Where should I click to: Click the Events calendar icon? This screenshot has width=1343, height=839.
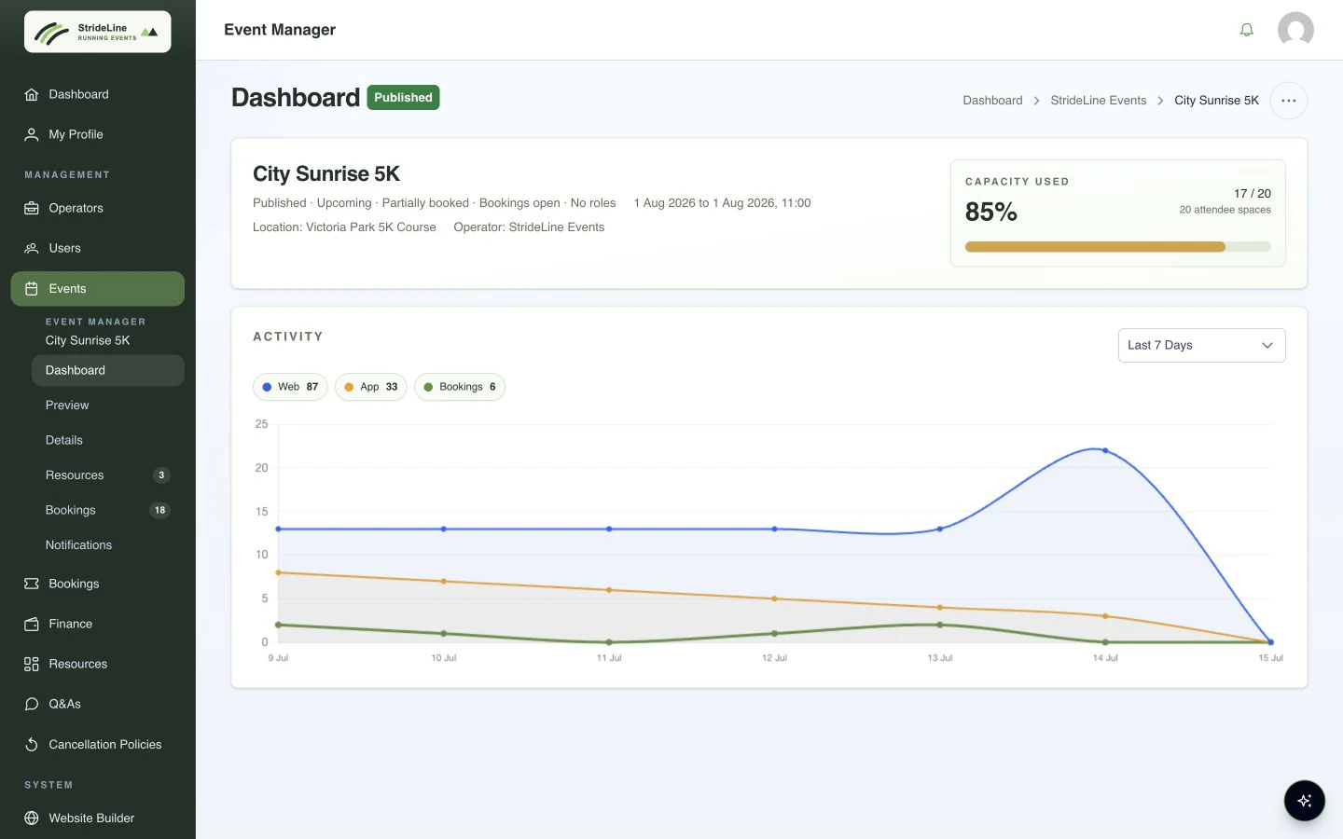click(32, 289)
